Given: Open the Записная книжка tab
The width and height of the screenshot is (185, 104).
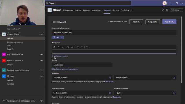Looking at the screenshot, I should coord(92,10).
